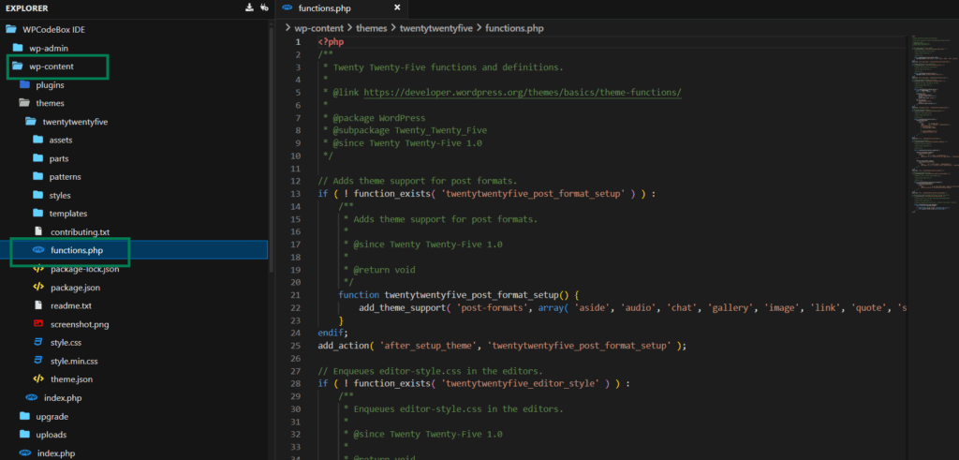Close the functions.php editor tab
This screenshot has height=460, width=959.
click(397, 7)
